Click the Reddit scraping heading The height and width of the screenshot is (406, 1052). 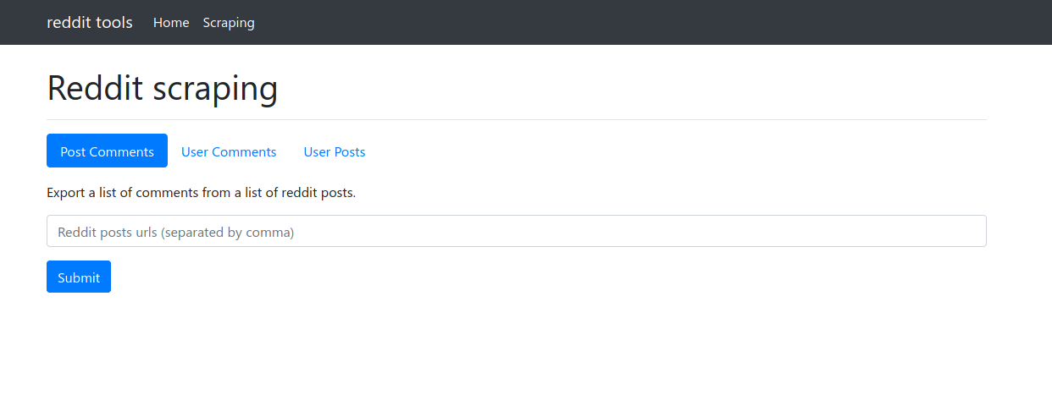coord(162,88)
